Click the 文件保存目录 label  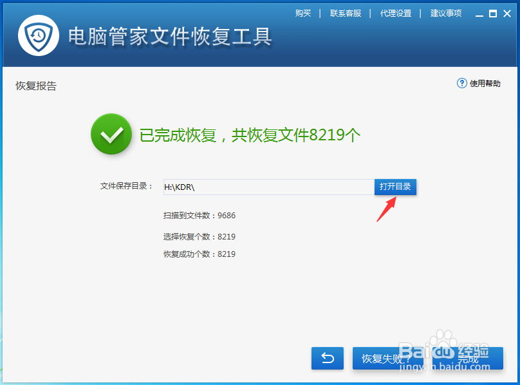point(126,186)
